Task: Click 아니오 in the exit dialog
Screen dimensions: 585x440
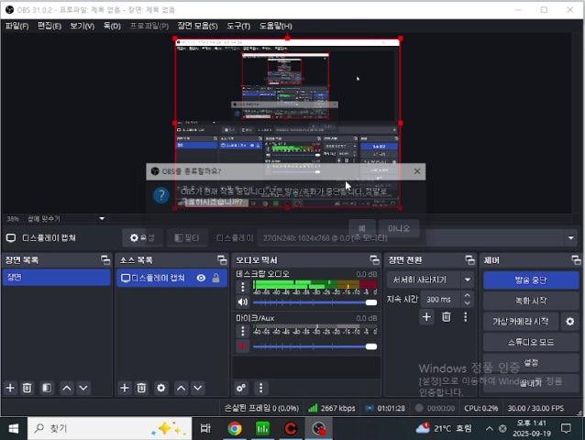Action: (399, 228)
